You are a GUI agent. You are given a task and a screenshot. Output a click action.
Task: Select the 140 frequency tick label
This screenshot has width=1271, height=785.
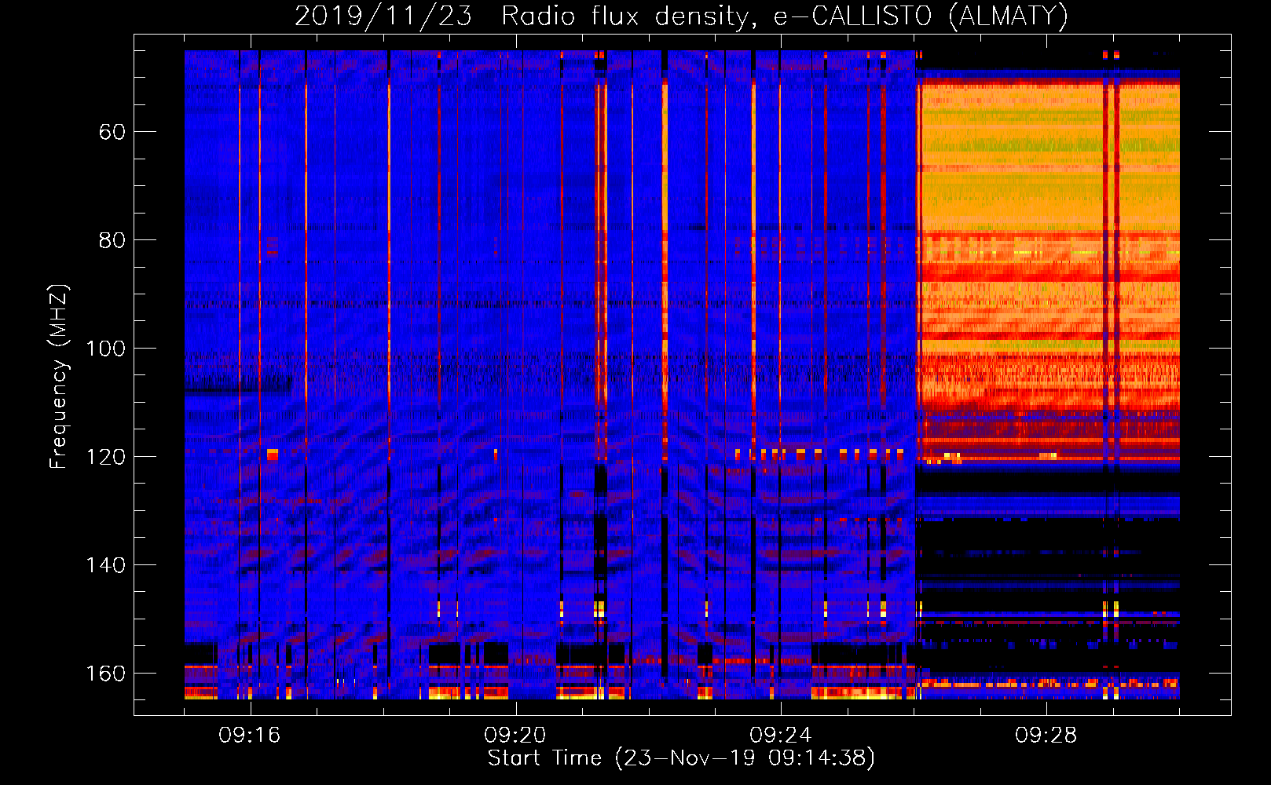pyautogui.click(x=105, y=564)
